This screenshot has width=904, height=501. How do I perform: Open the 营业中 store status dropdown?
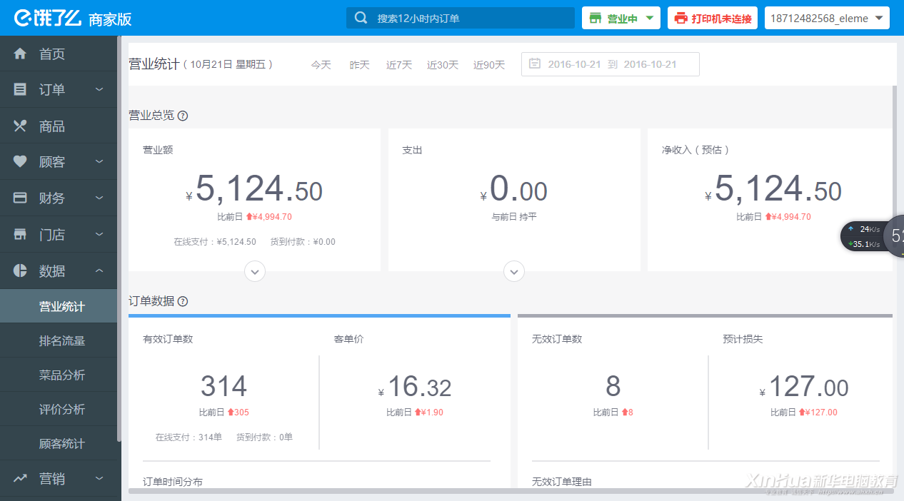[x=621, y=19]
